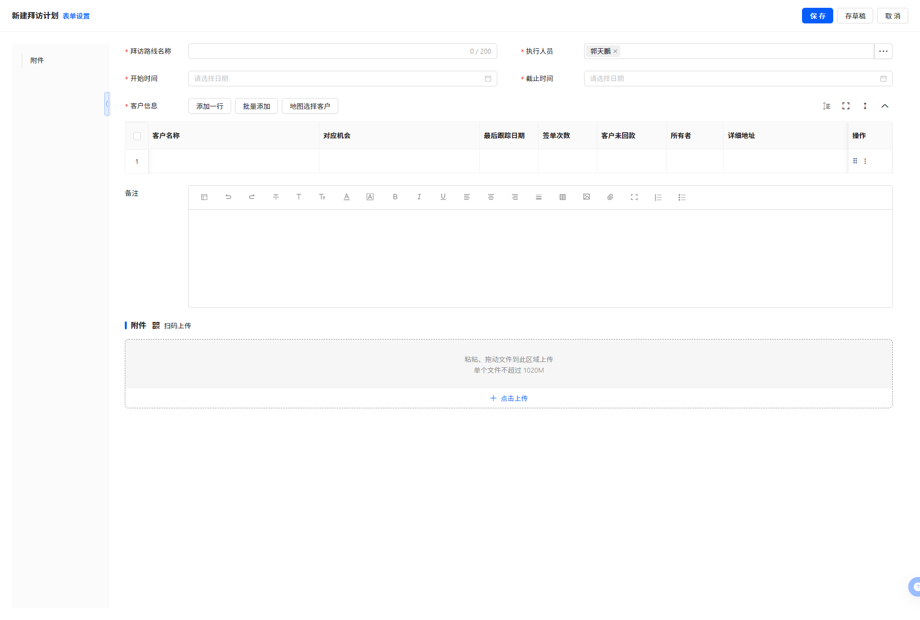This screenshot has height=620, width=920.
Task: Open row 1 more-actions vertical dots menu
Action: pyautogui.click(x=865, y=161)
